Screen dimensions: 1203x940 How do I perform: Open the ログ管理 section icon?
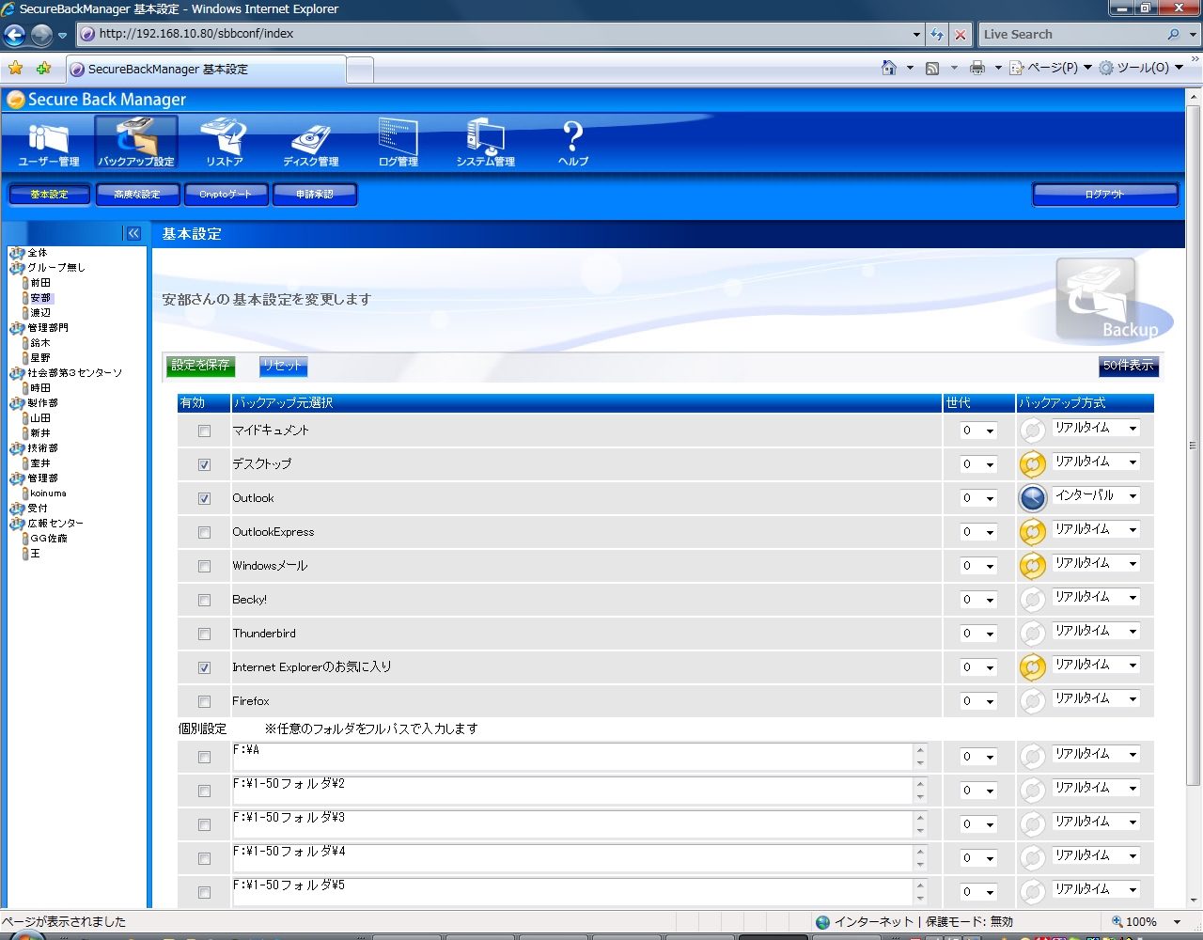pos(398,144)
